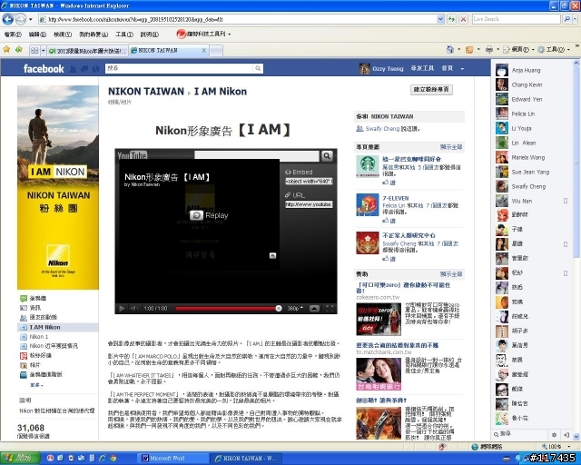Screen dimensions: 581x465
Task: Click the Live Search magnifier button
Action: [566, 19]
